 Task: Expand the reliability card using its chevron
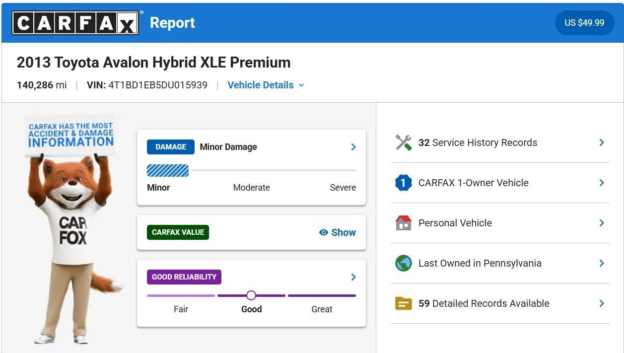point(353,277)
